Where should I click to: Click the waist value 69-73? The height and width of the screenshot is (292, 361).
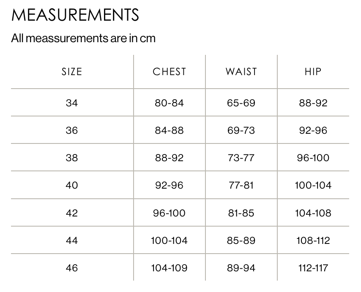tap(241, 130)
